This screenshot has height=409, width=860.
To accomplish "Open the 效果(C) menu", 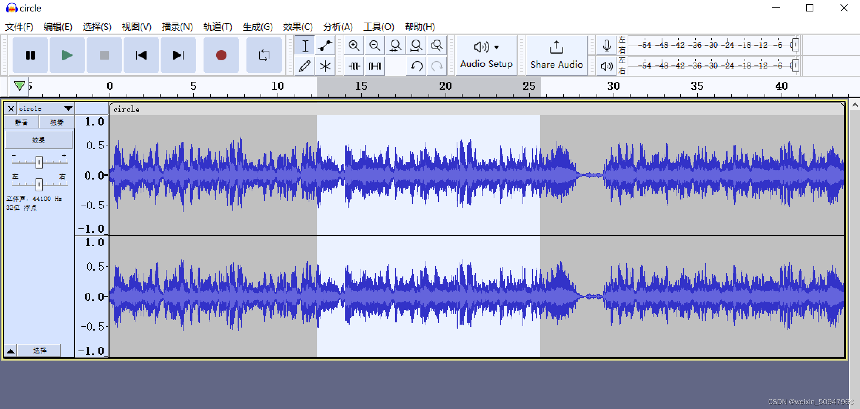I will 298,27.
